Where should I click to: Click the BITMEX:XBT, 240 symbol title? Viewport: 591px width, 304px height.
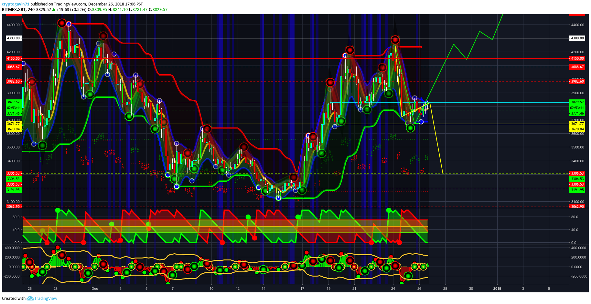tap(18, 10)
